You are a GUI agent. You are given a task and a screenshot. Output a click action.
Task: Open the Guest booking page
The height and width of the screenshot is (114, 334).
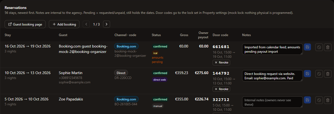pos(25,24)
